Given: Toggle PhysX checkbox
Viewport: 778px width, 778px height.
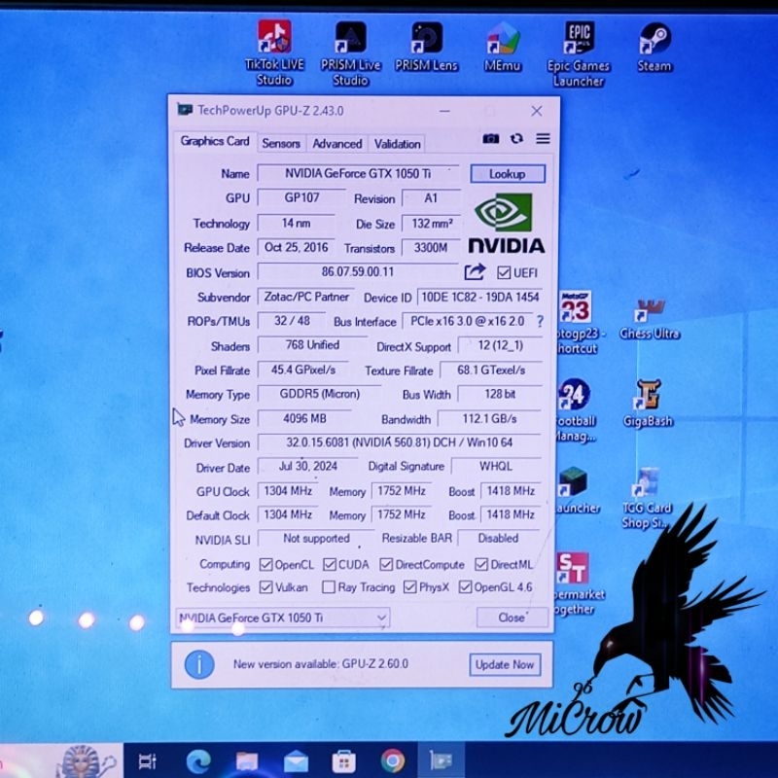Looking at the screenshot, I should click(x=409, y=587).
